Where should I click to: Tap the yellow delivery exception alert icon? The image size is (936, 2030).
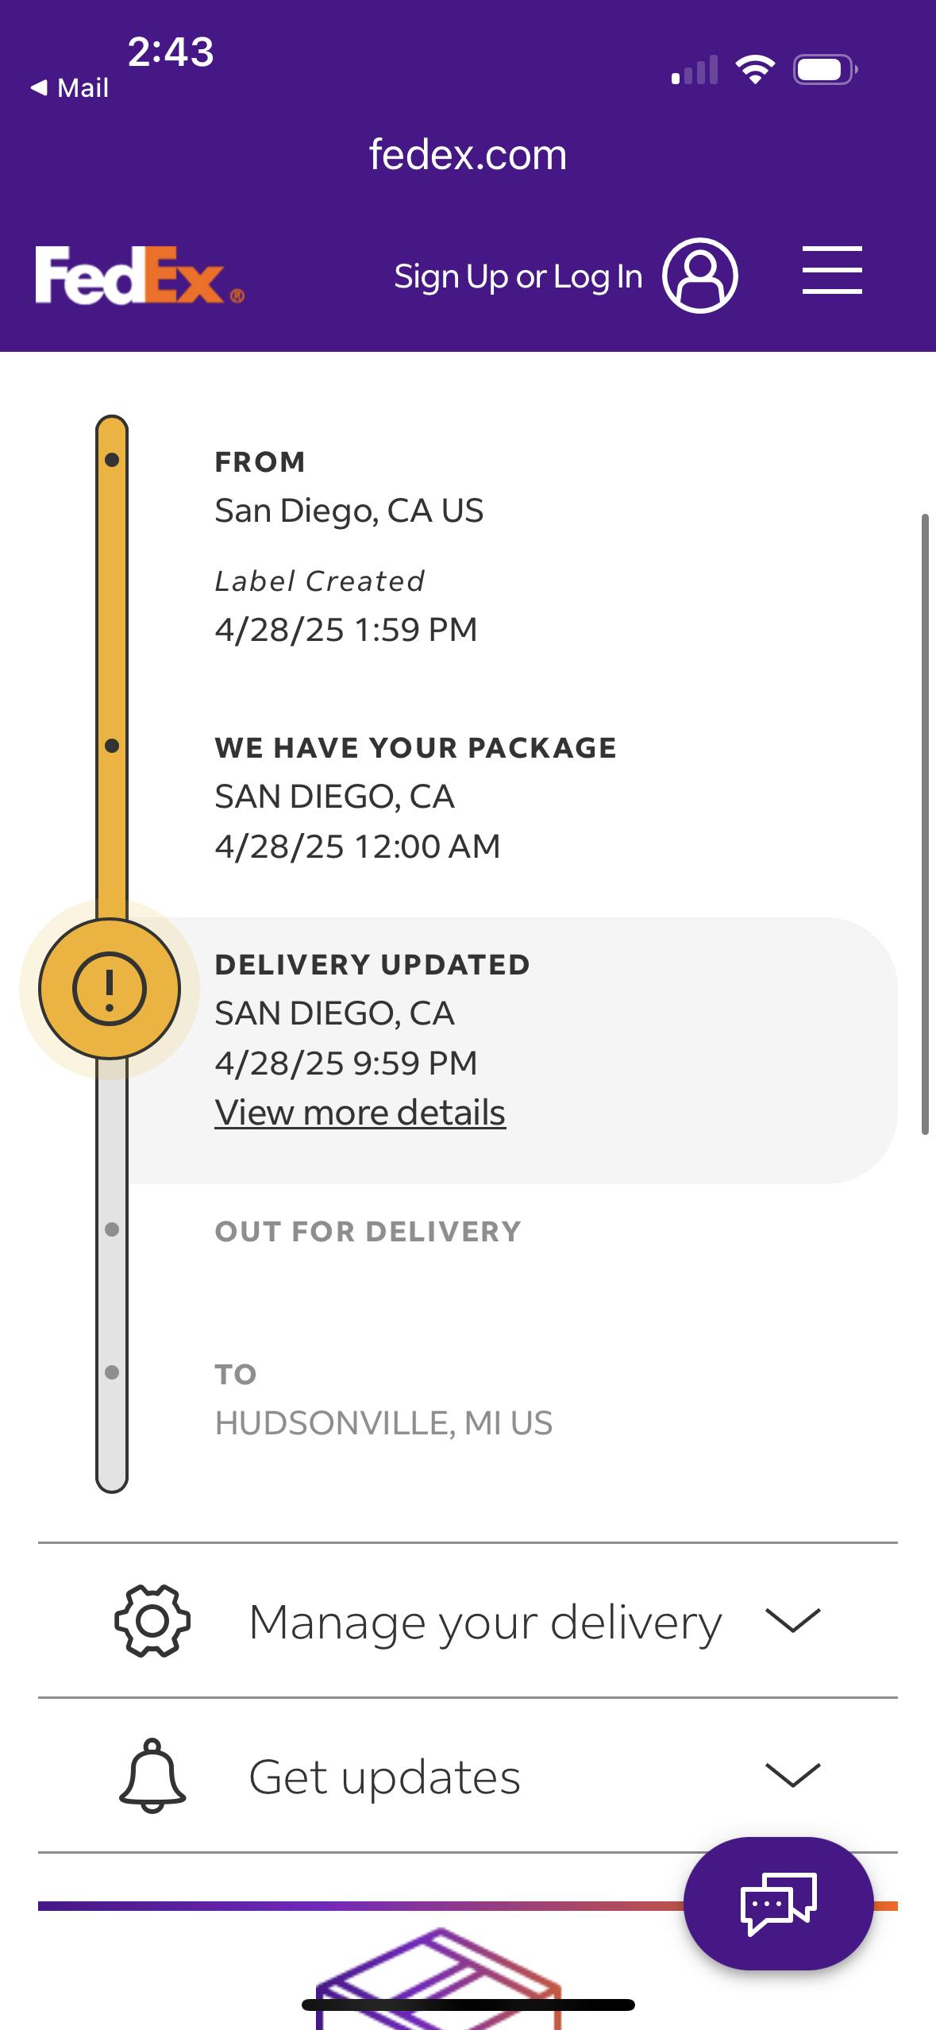(x=110, y=989)
